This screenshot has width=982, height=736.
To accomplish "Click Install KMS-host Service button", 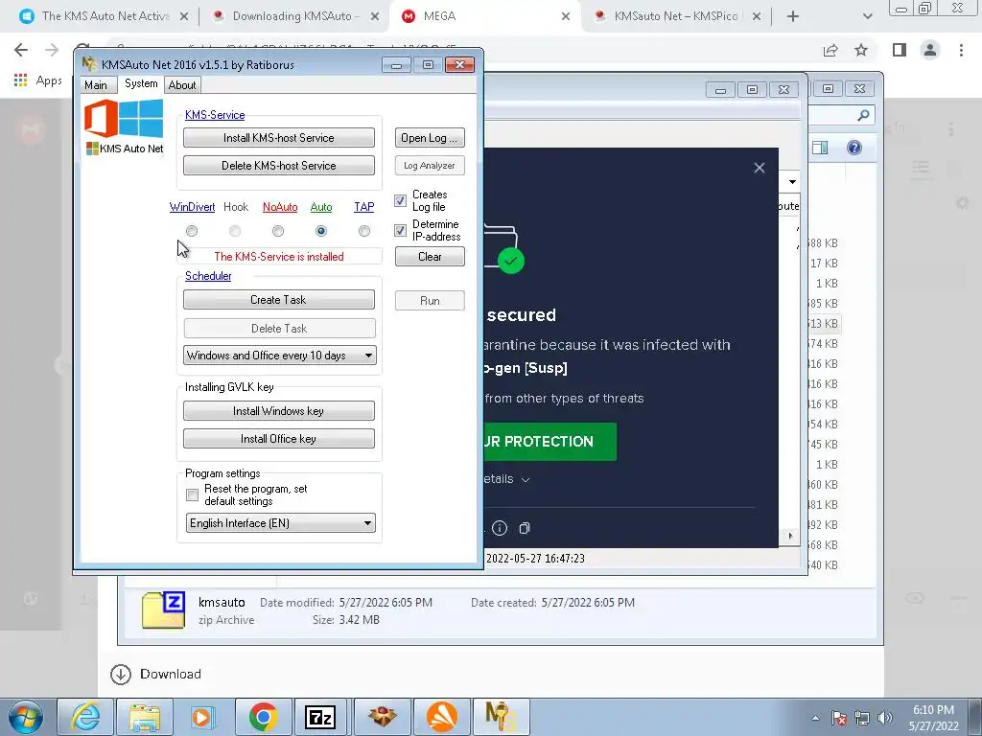I will [279, 138].
